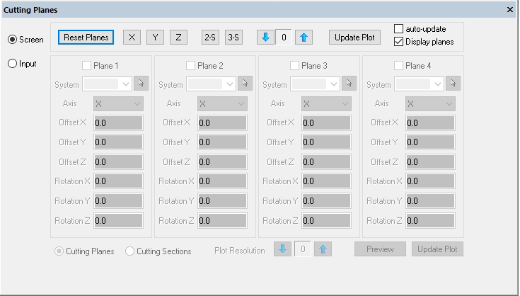
Task: Click the Y axis plane button
Action: [155, 38]
